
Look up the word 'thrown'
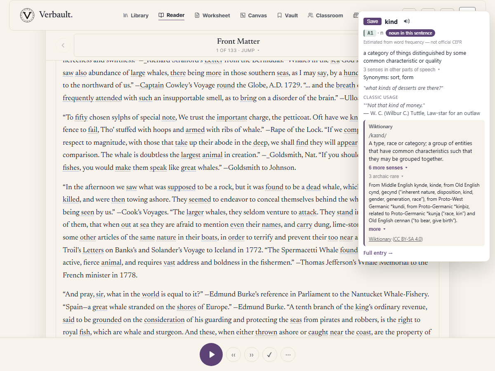tap(266, 332)
